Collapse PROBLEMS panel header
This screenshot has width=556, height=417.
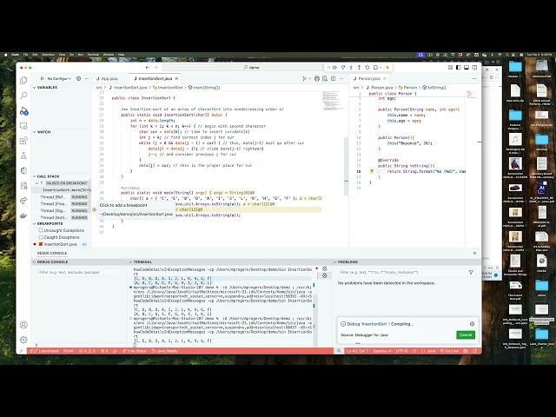pos(335,261)
